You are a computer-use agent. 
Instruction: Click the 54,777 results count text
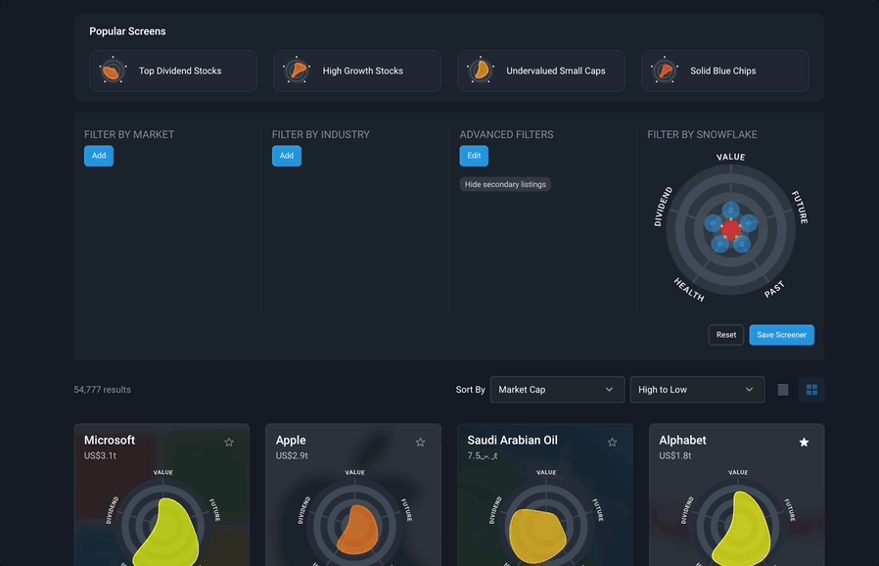point(102,390)
